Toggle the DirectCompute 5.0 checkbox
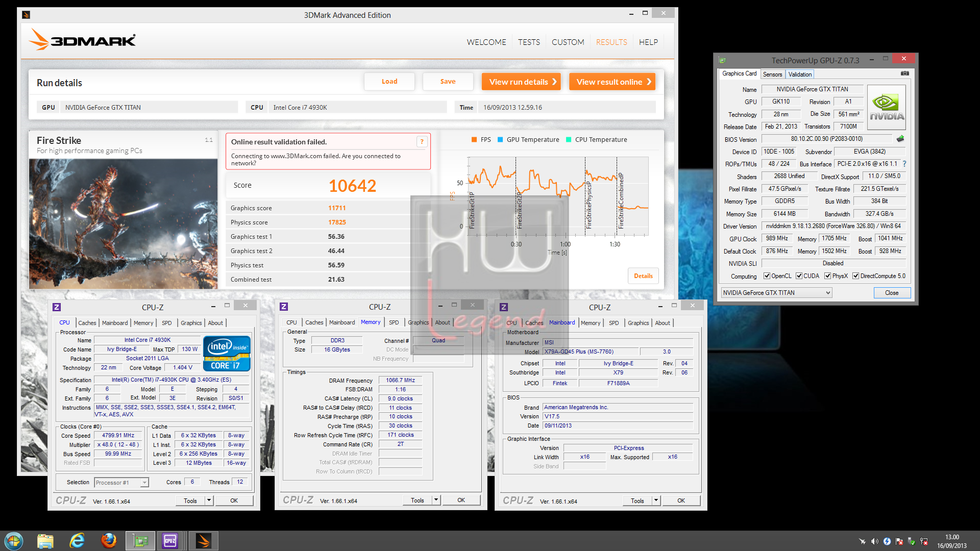980x551 pixels. click(x=855, y=276)
